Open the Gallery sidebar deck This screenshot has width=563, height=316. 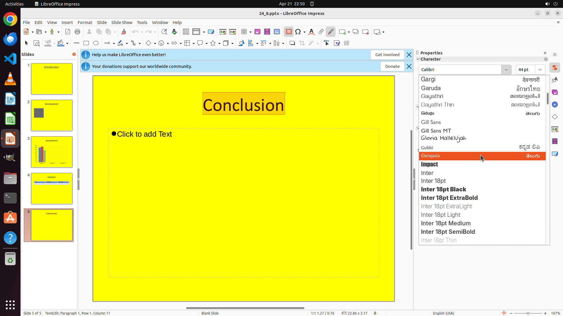coord(554,92)
